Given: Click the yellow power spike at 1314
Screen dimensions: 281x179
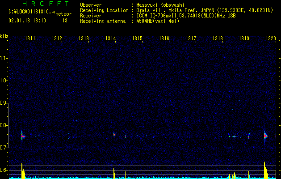Looking at the screenshot, I should click(x=114, y=173).
